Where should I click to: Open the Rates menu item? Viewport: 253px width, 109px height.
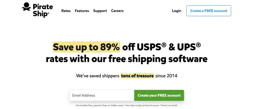[66, 11]
